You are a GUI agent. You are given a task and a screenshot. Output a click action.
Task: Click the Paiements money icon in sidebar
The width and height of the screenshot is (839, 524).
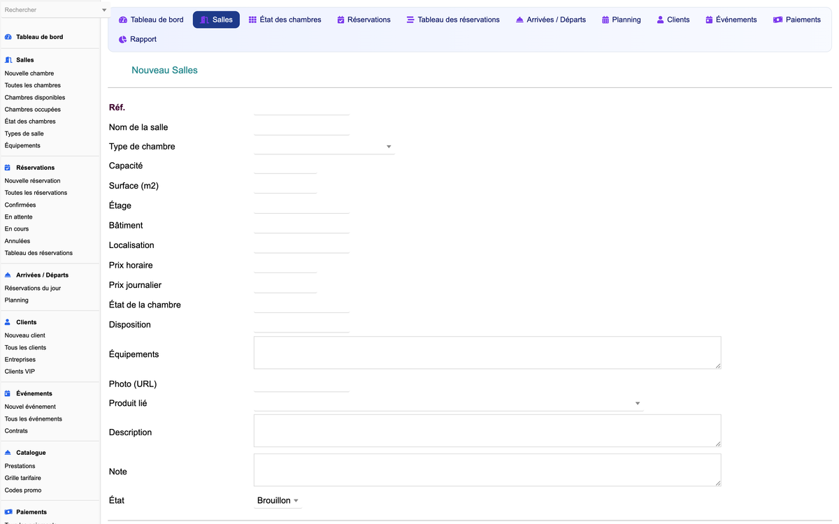pyautogui.click(x=8, y=512)
